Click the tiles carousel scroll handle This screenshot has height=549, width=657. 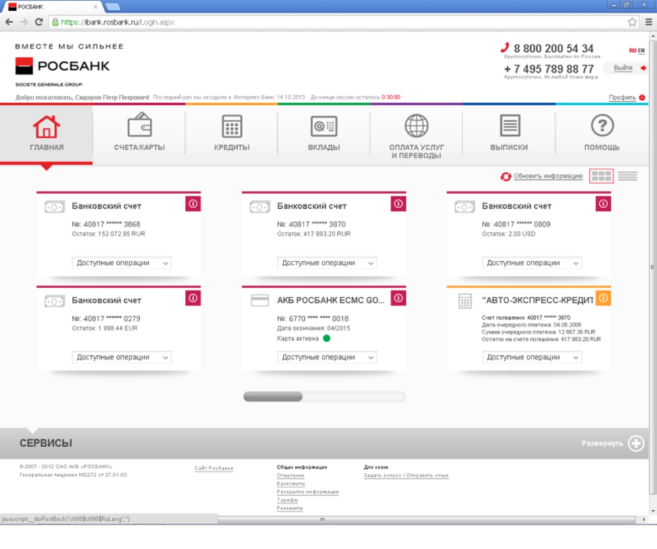click(x=273, y=397)
